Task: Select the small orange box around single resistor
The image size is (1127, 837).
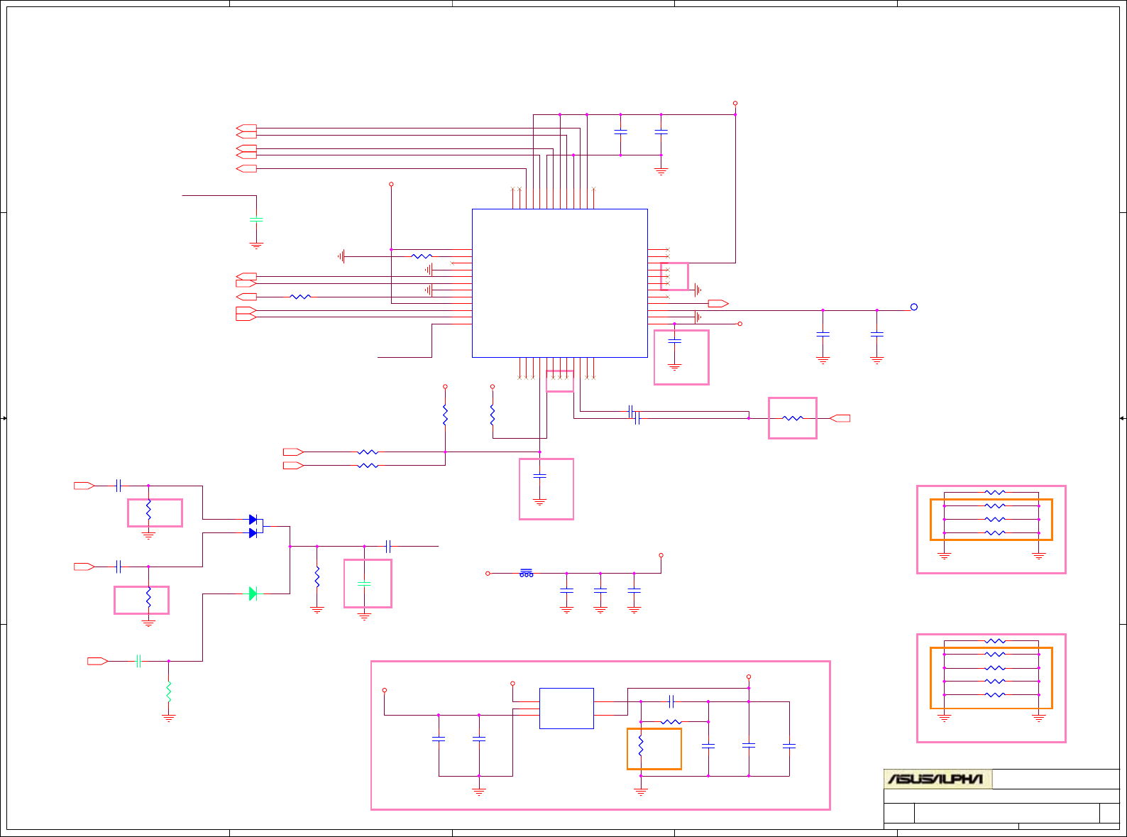Action: (x=654, y=749)
